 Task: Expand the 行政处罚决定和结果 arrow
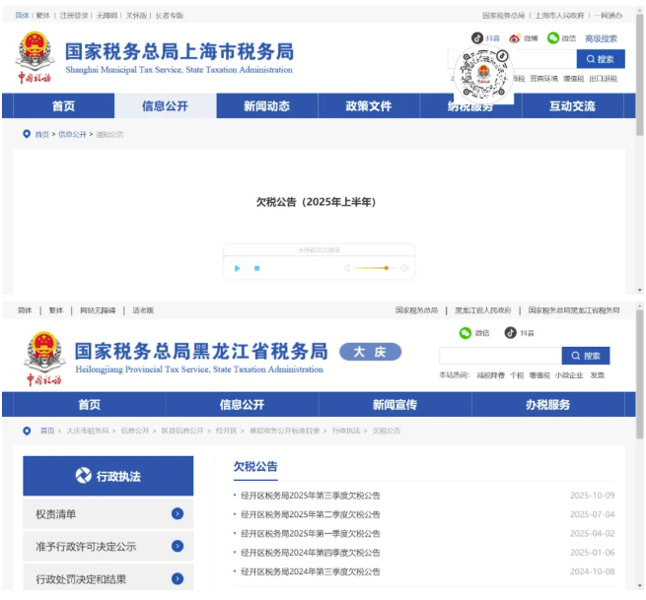pos(177,578)
